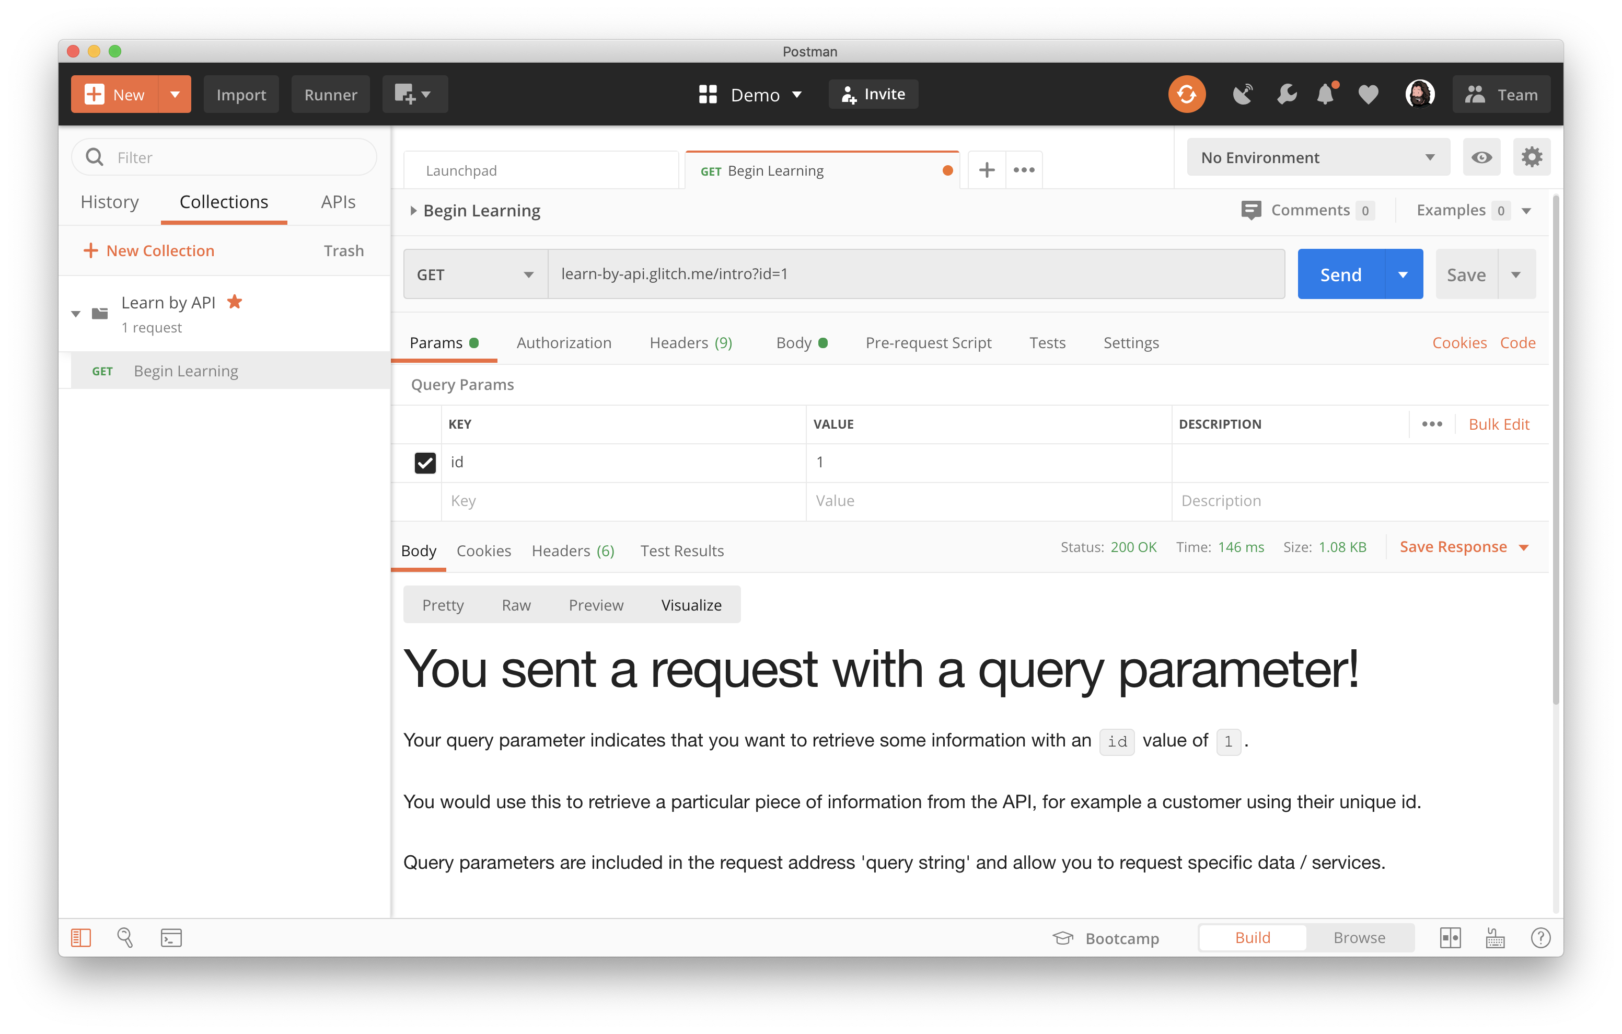Click Bulk Edit link
The image size is (1622, 1034).
(x=1498, y=424)
